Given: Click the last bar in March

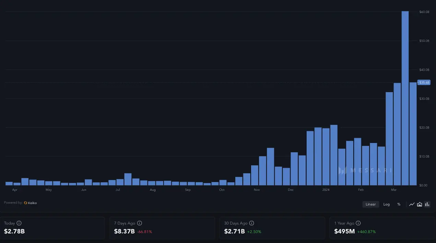Looking at the screenshot, I should point(413,134).
